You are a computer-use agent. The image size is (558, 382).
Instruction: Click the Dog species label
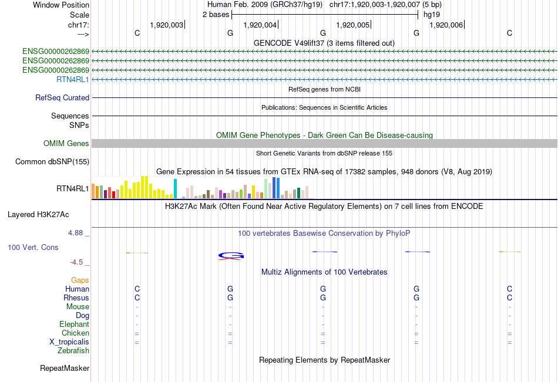(x=82, y=316)
